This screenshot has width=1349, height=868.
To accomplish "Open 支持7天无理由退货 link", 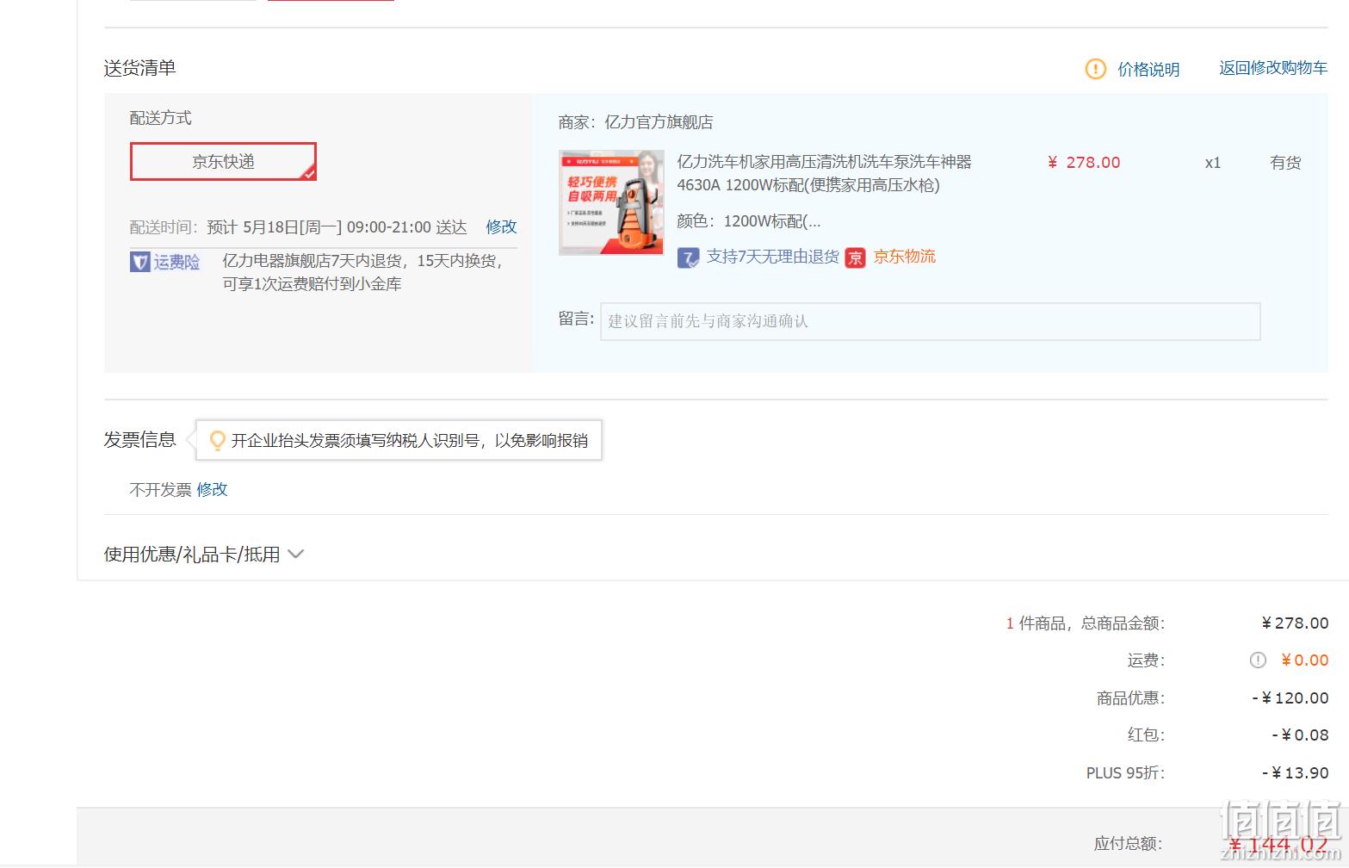I will [772, 257].
